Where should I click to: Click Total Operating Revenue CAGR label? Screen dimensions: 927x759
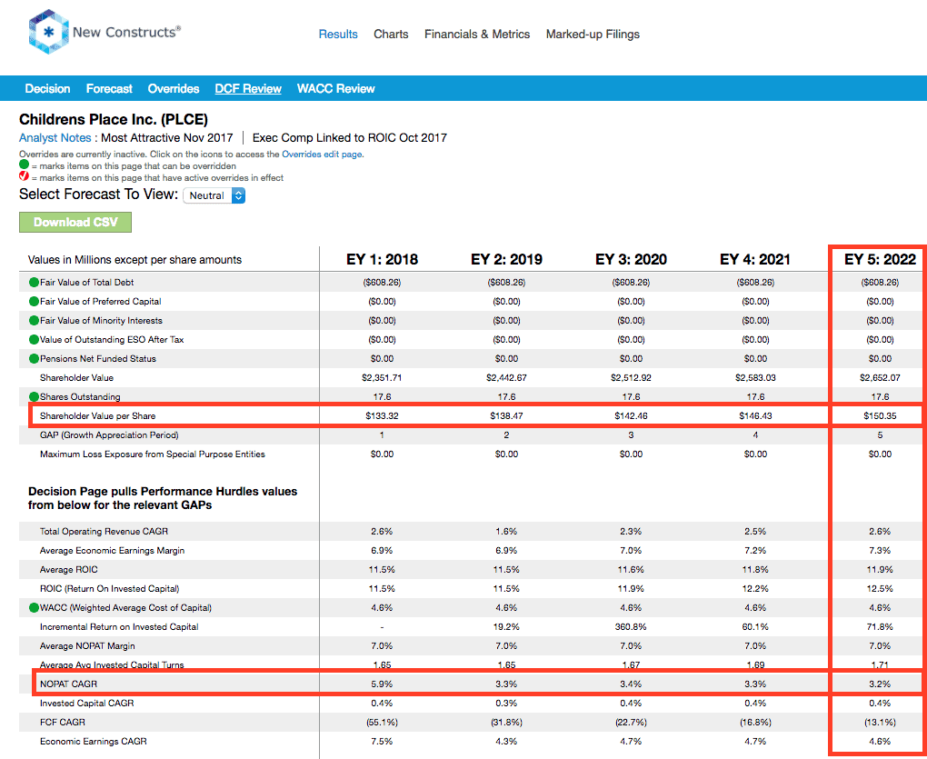(x=104, y=532)
